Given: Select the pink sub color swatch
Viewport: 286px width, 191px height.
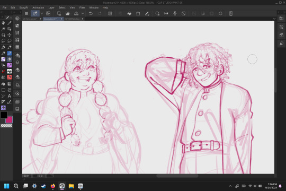Looking at the screenshot, I should 9,119.
